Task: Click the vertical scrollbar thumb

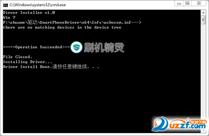Action: [x=203, y=20]
